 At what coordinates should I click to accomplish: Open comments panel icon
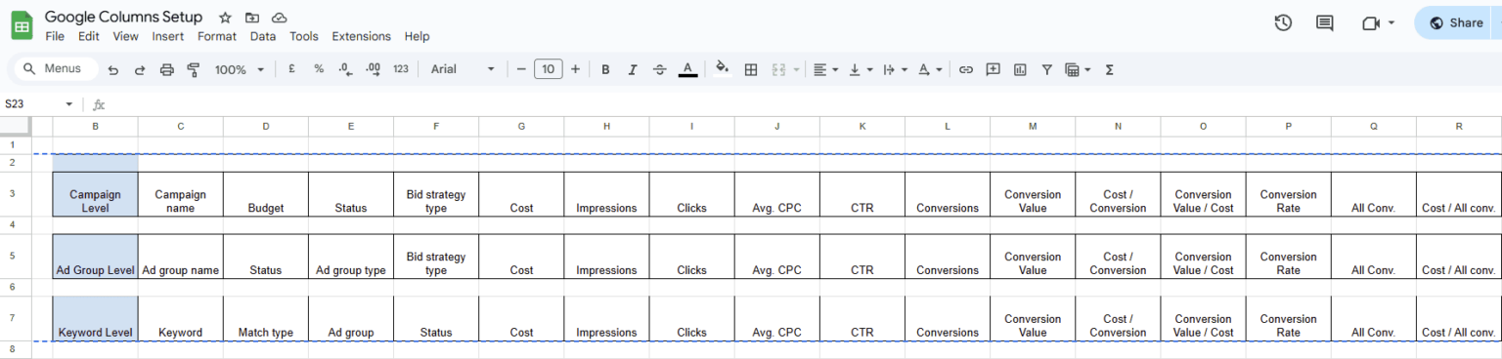[x=1325, y=22]
